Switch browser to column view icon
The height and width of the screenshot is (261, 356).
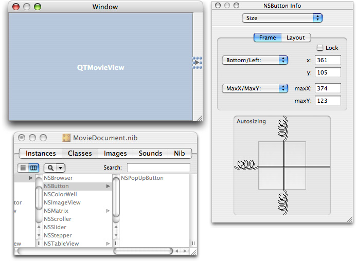[x=33, y=168]
